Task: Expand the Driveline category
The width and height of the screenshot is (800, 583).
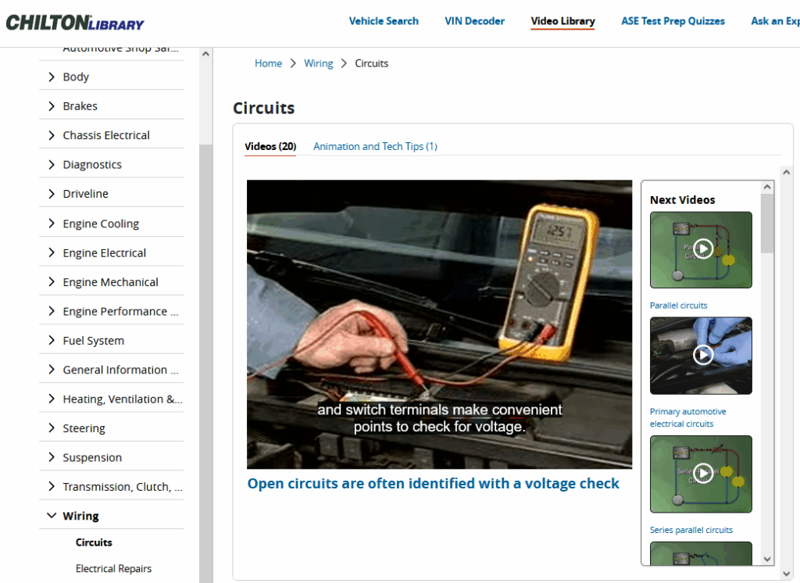Action: [52, 194]
